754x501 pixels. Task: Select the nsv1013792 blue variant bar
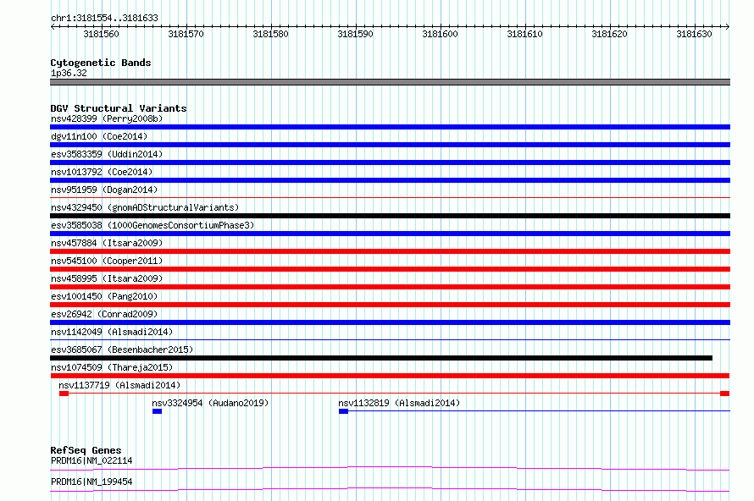(390, 180)
